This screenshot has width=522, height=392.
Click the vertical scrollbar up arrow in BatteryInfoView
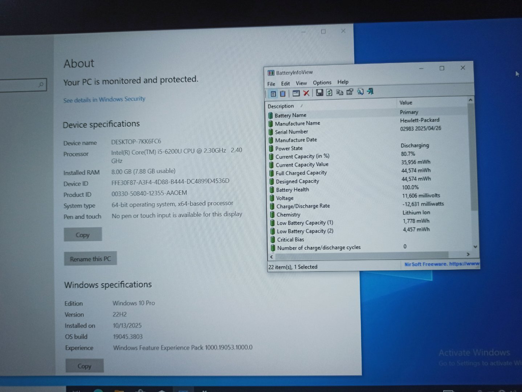tap(470, 100)
